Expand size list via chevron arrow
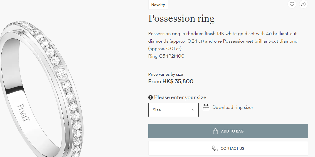Viewport: 315px width, 157px height. (x=193, y=110)
